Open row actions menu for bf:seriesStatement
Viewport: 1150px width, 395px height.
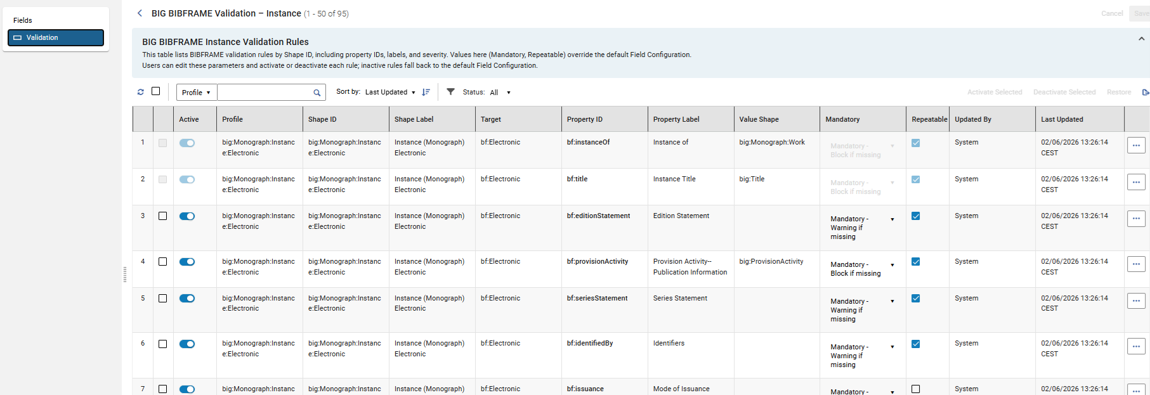click(1136, 301)
